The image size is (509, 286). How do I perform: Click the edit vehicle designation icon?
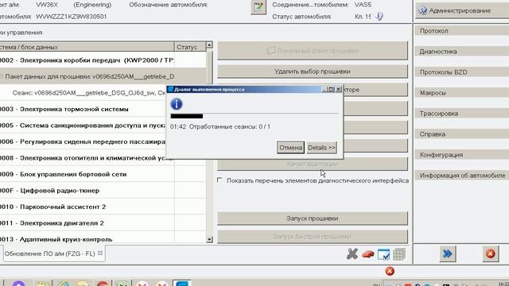pos(258,7)
